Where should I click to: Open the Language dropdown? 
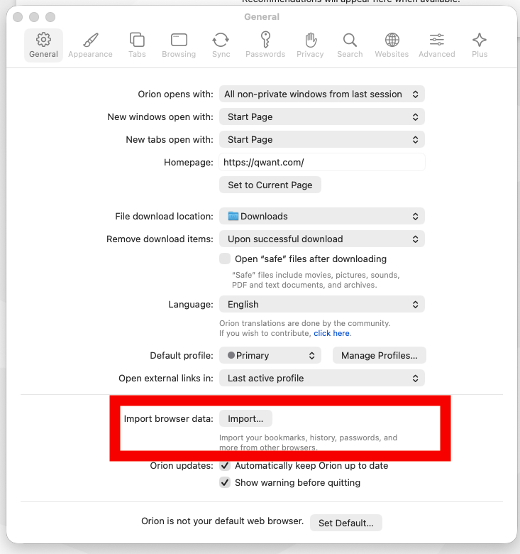pos(322,304)
